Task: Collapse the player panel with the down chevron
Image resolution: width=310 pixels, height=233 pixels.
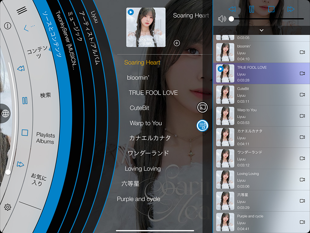Action: [x=262, y=30]
